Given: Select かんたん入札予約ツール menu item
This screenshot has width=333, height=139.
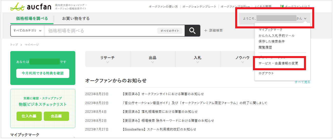Looking at the screenshot, I should coord(276,36).
